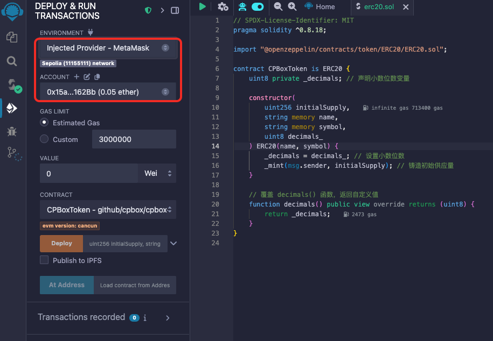The height and width of the screenshot is (341, 493).
Task: Open the Git source control sidebar icon
Action: point(14,154)
